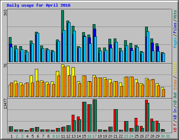Click day 26 on the axis
The image size is (179, 140).
coord(142,136)
